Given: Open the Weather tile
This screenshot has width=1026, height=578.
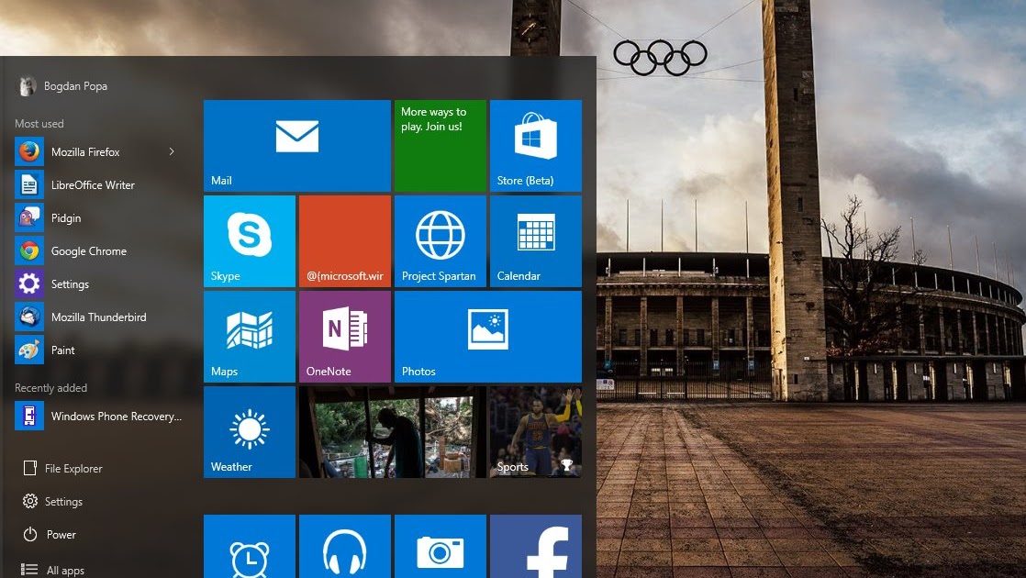Looking at the screenshot, I should (250, 432).
